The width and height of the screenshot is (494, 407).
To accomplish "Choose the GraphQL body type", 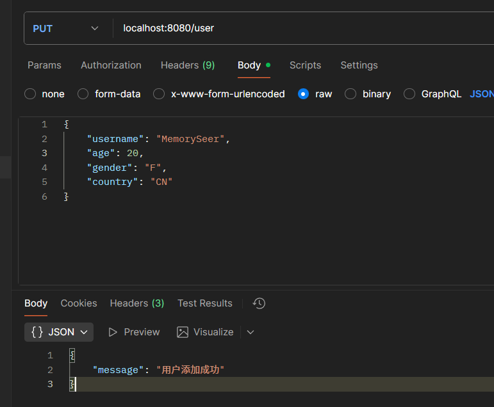I will pos(409,94).
